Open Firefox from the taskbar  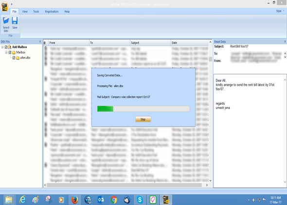[x=75, y=200]
